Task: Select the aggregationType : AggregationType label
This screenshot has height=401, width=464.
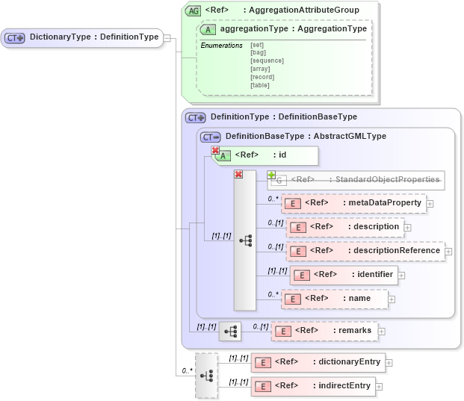Action: coord(293,28)
